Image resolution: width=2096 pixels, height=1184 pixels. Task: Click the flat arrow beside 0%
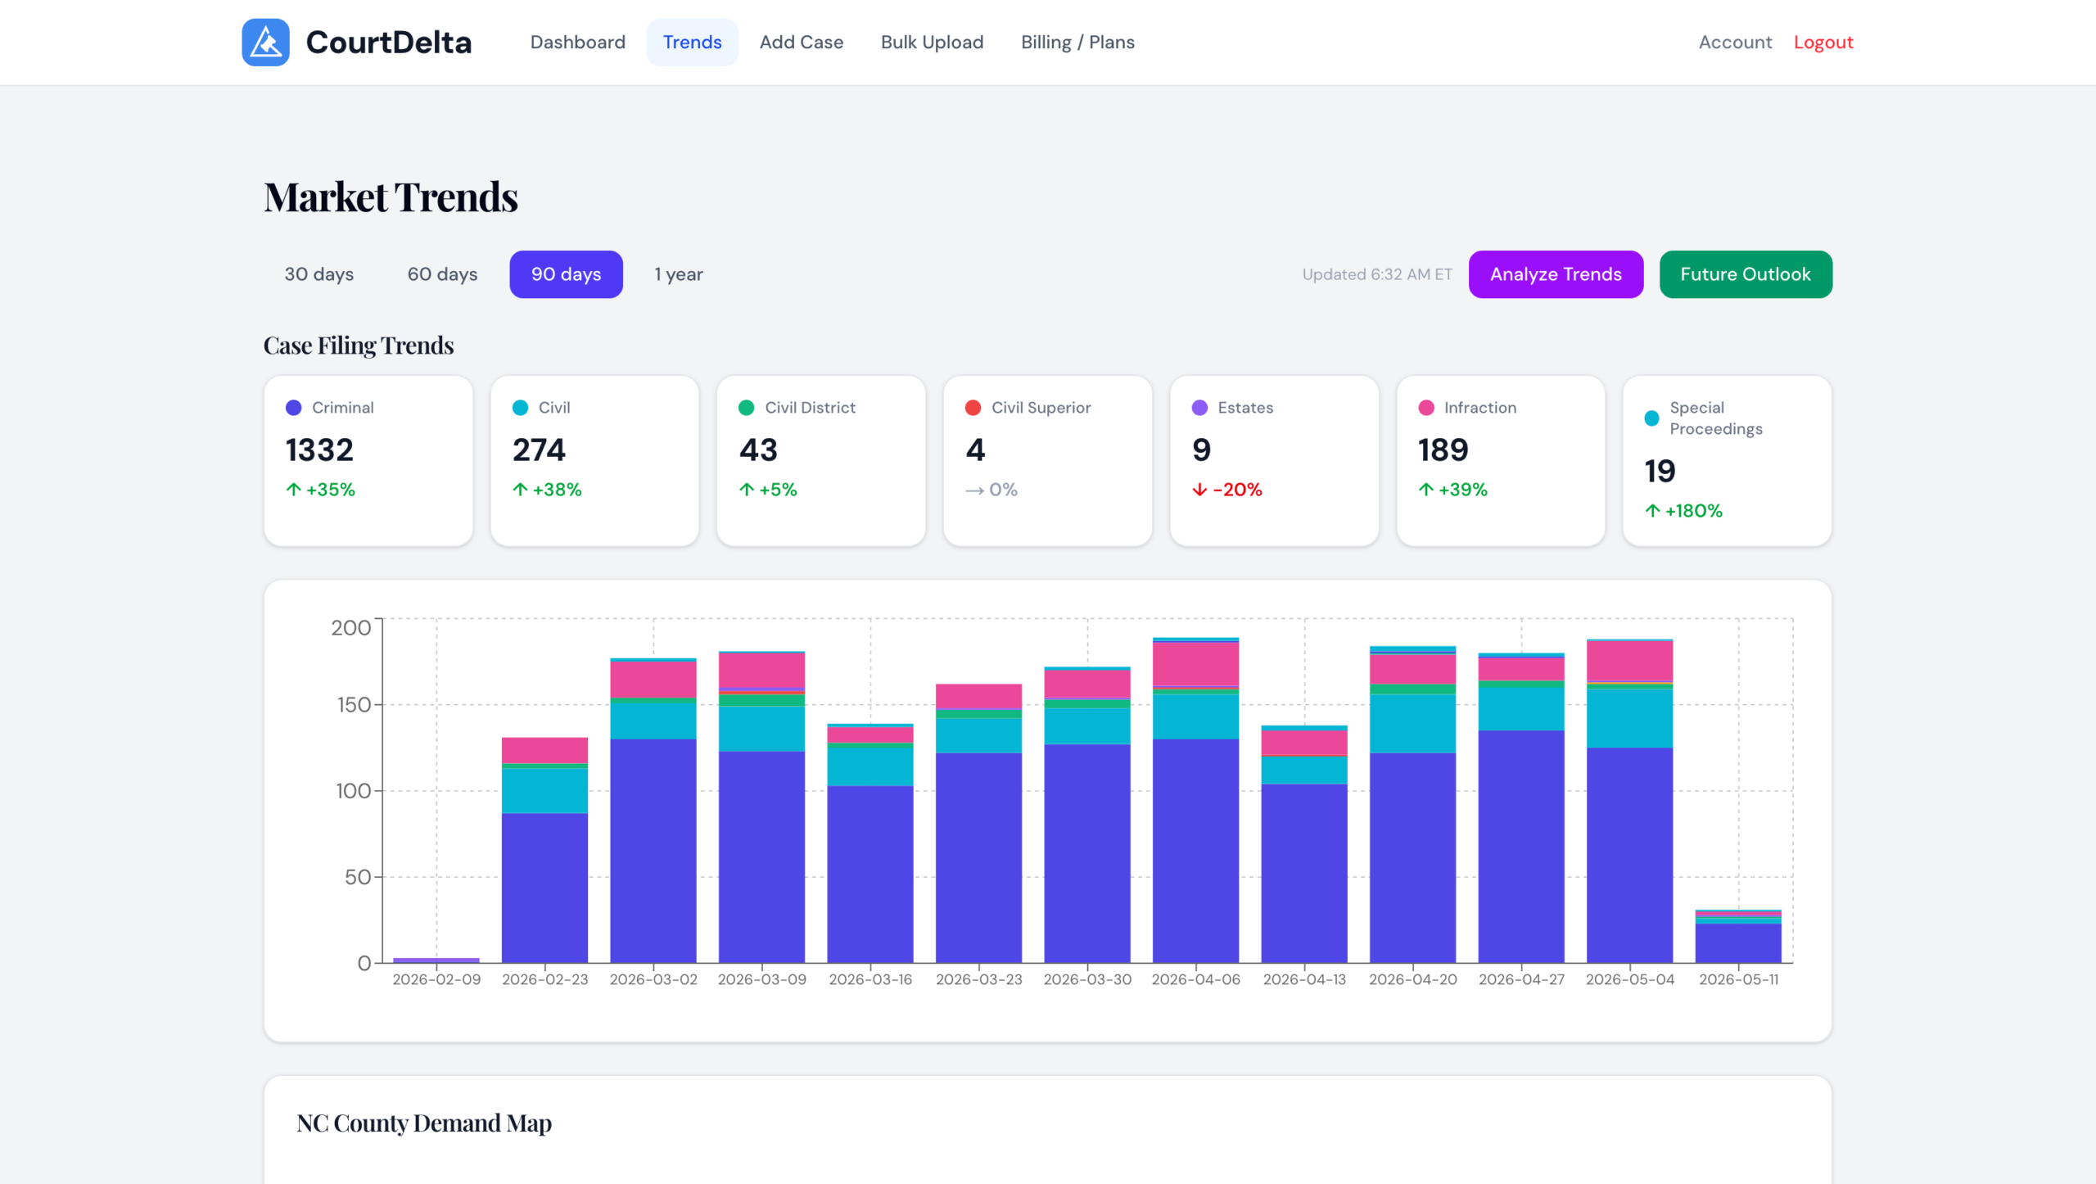pos(974,490)
